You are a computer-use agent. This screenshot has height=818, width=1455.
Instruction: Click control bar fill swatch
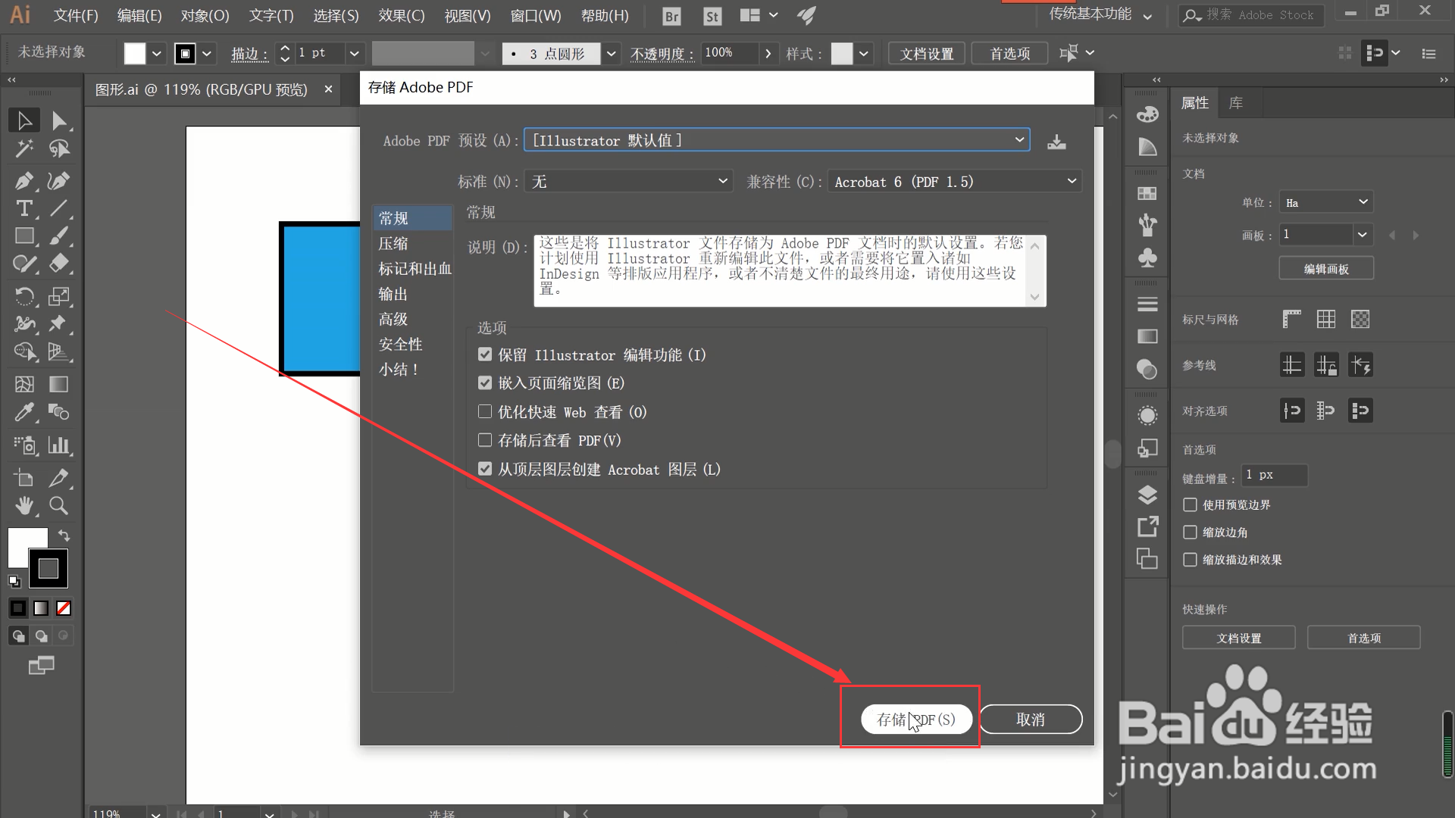coord(134,54)
